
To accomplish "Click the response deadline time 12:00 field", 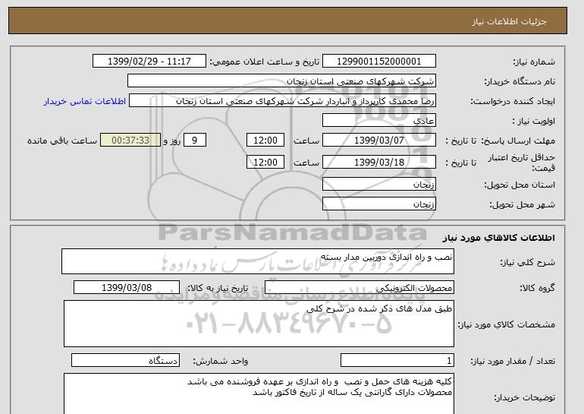I will (x=265, y=141).
